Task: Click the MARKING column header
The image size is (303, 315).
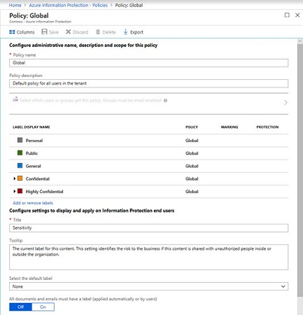Action: 230,127
